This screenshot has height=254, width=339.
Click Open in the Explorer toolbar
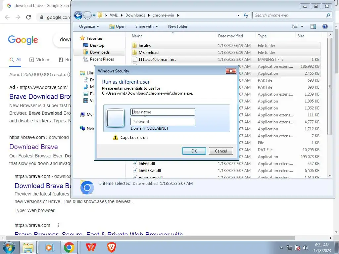pos(118,26)
